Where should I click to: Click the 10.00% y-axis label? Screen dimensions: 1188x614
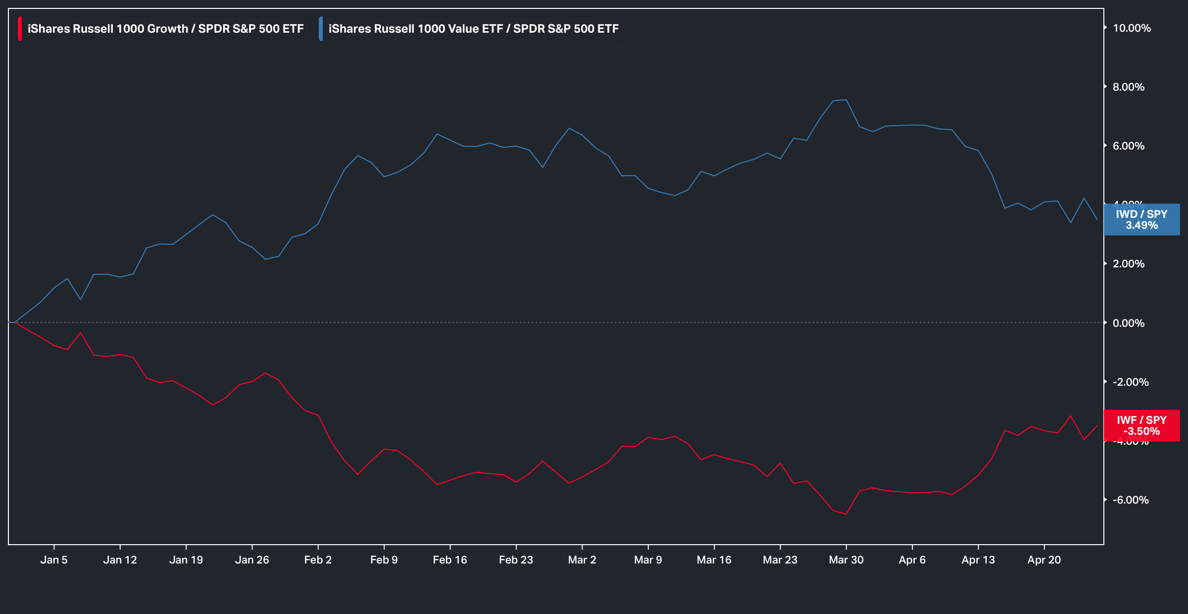click(x=1132, y=28)
